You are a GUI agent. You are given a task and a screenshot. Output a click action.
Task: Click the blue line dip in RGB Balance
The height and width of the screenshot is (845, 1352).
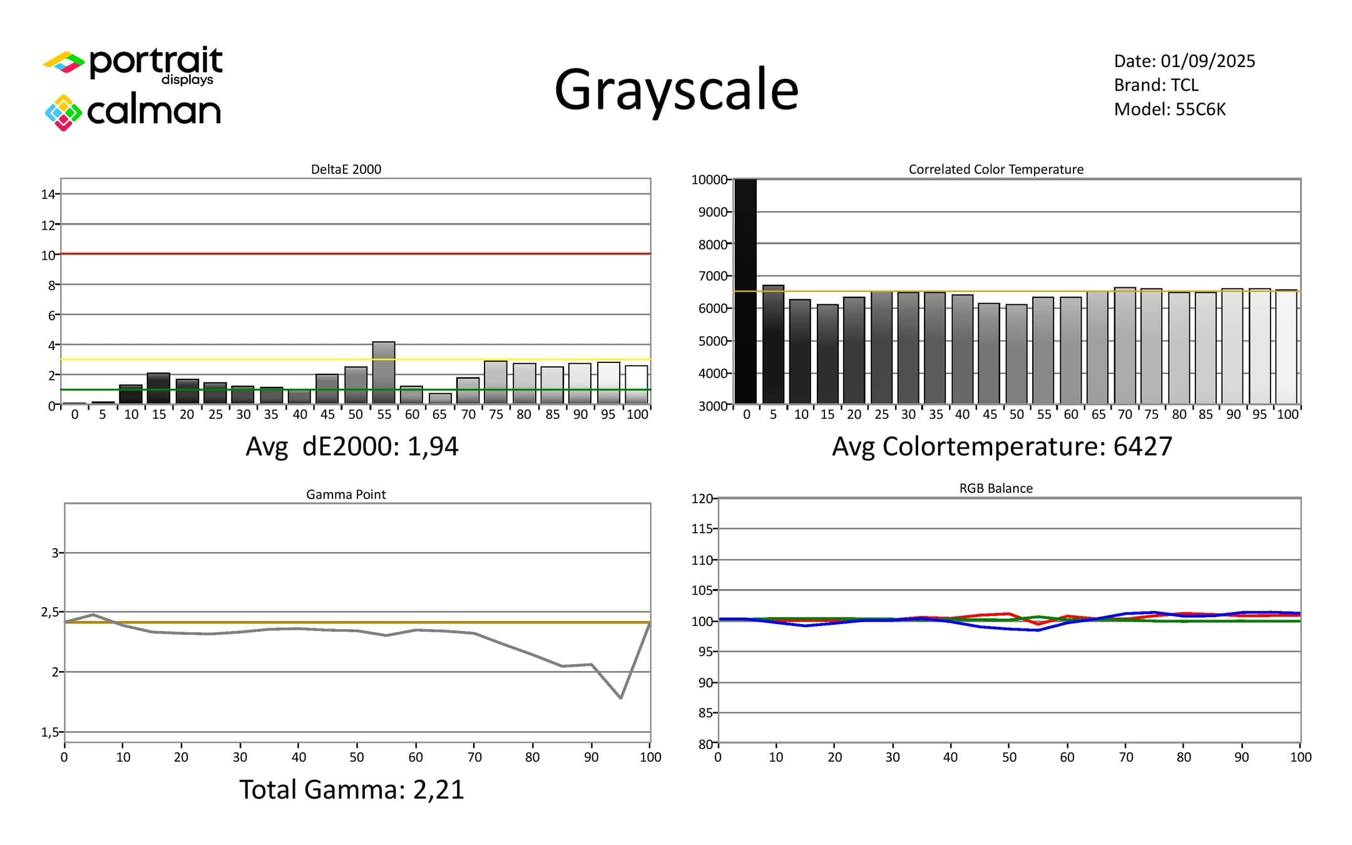[1037, 630]
